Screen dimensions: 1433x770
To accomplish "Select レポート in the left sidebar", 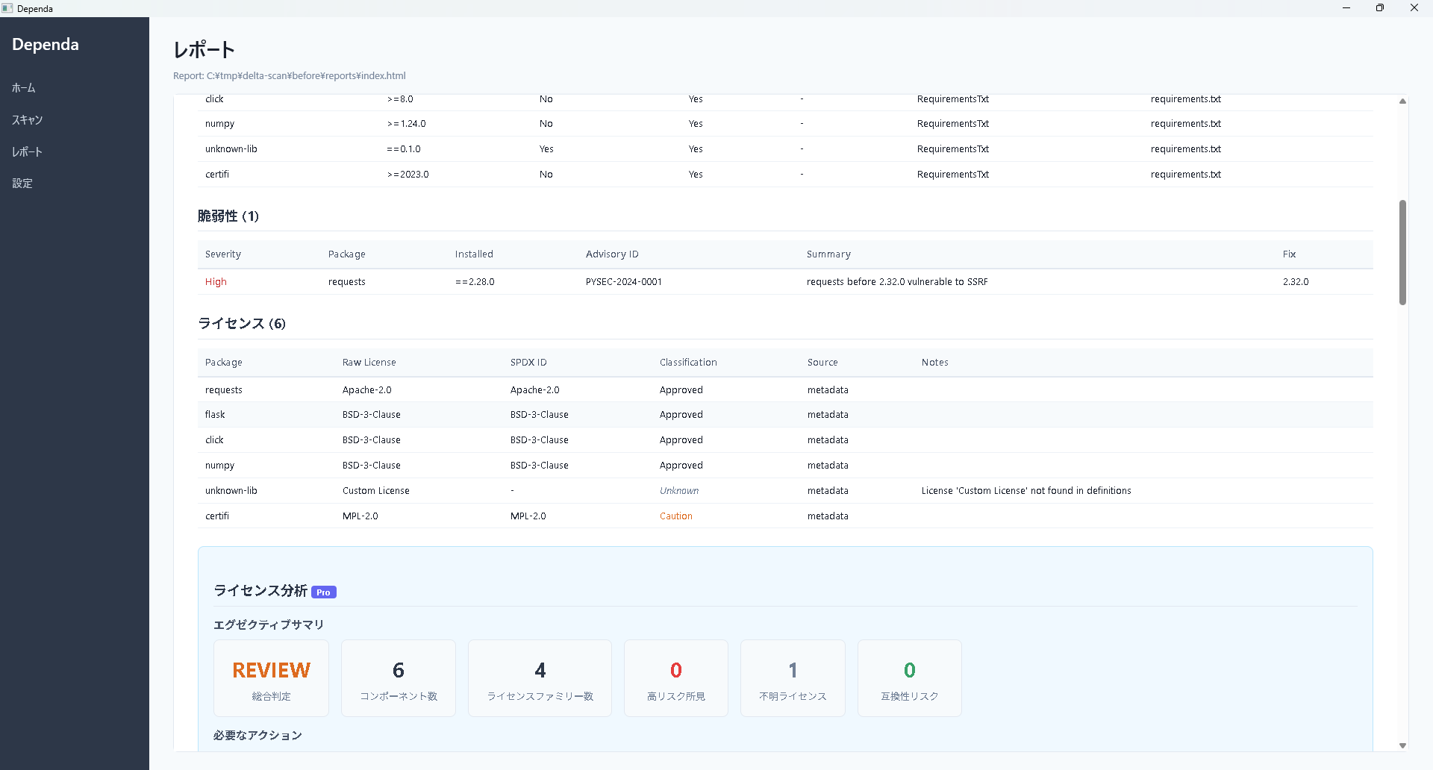I will 27,152.
